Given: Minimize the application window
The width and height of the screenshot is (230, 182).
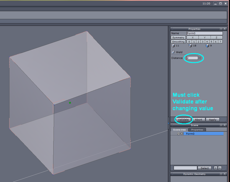Looking at the screenshot, I should (x=215, y=3).
